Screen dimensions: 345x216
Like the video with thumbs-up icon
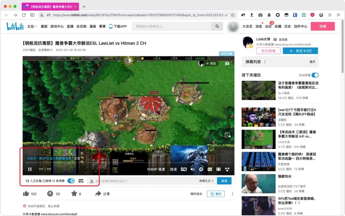(x=26, y=194)
